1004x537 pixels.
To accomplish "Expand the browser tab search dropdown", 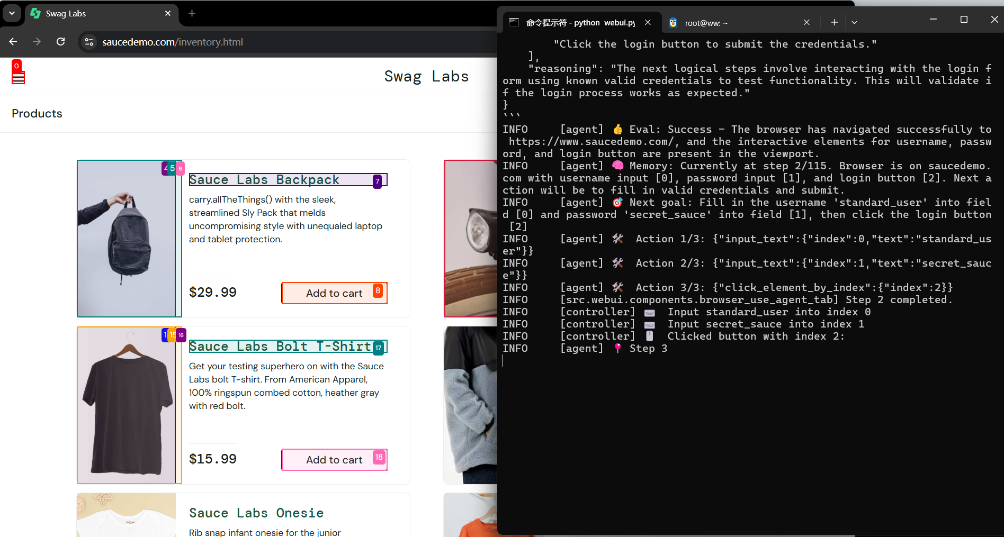I will point(12,13).
